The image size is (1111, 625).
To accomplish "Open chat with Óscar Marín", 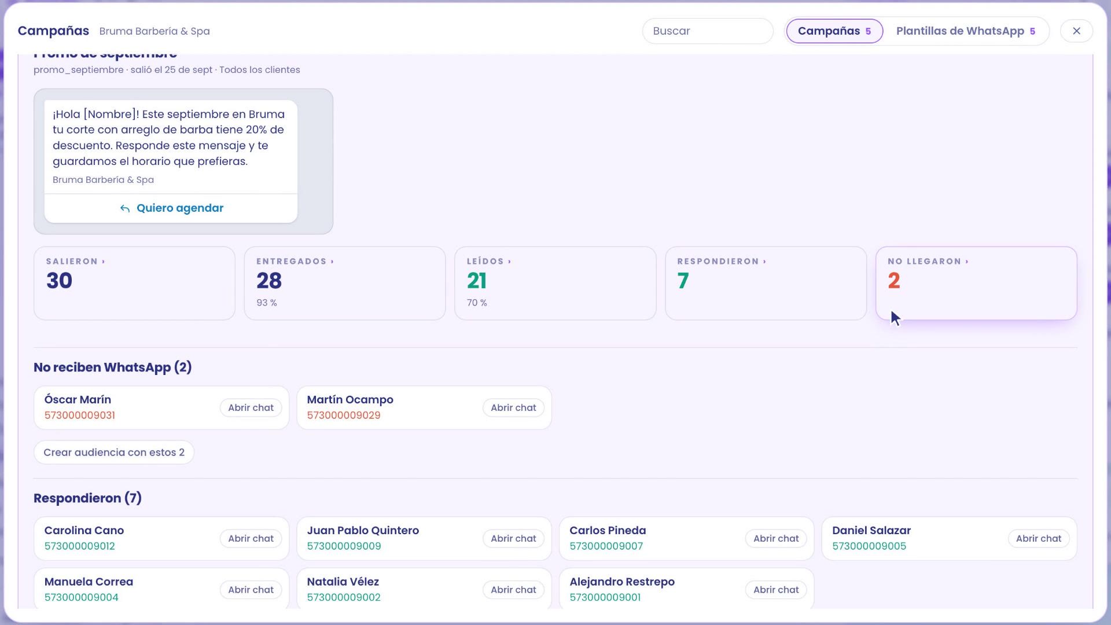I will 251,407.
